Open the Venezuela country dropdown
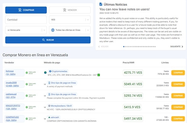Viewport: 187px width, 123px height. pos(26,30)
